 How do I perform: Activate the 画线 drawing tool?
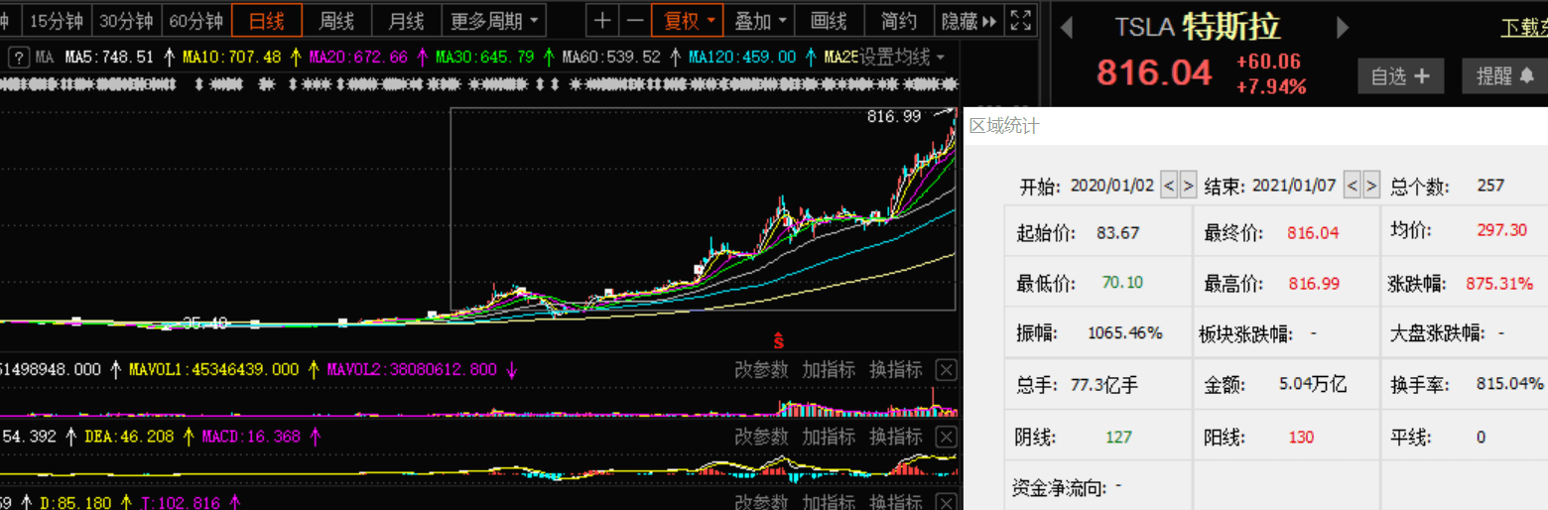(829, 20)
